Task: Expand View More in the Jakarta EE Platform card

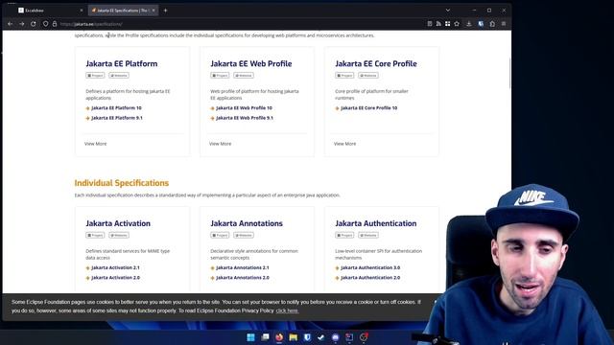Action: click(96, 144)
